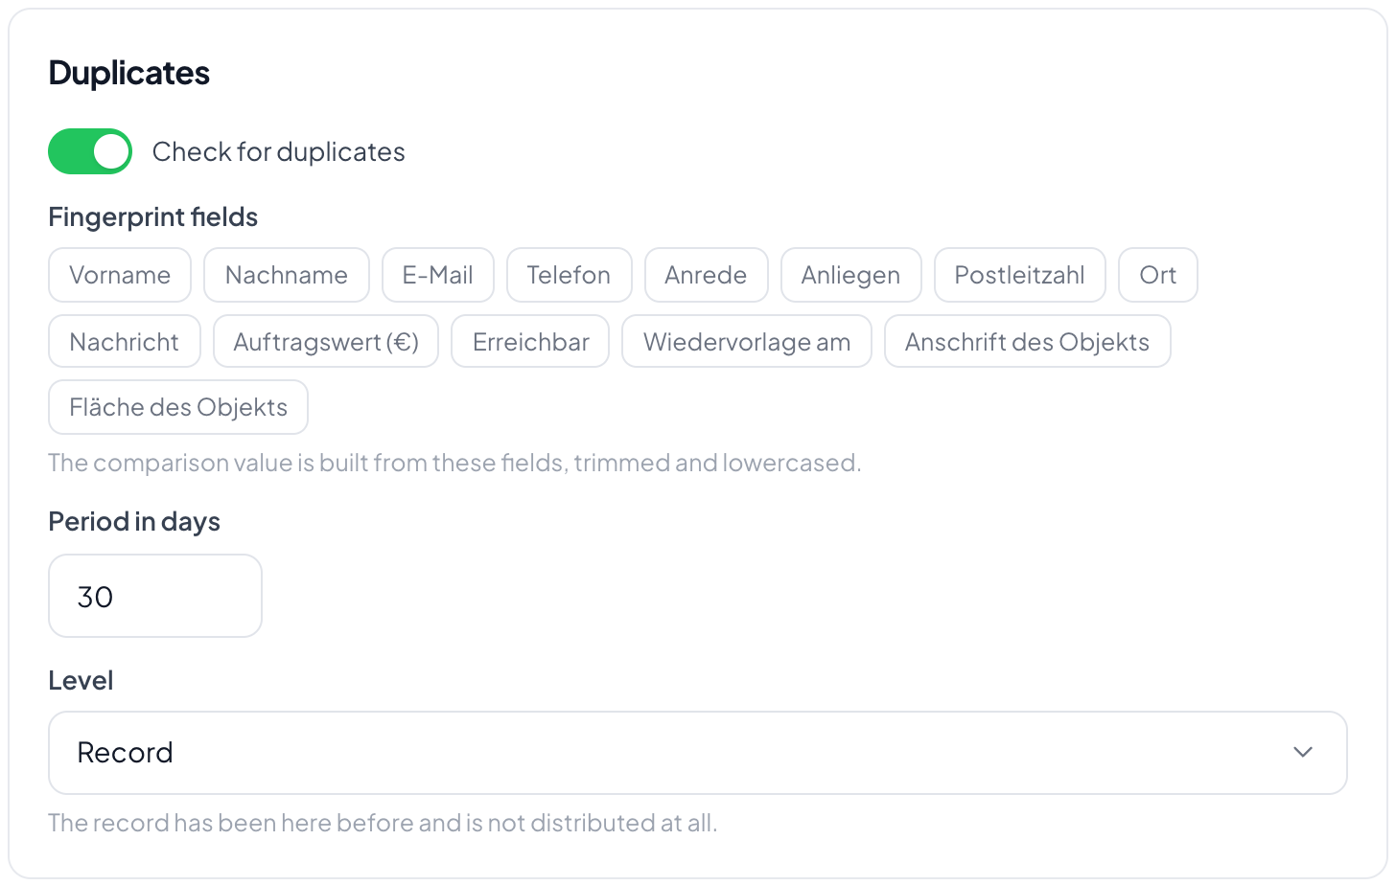Screen dimensions: 1396x885
Task: Pick the E-Mail fingerprint chip
Action: tap(438, 275)
